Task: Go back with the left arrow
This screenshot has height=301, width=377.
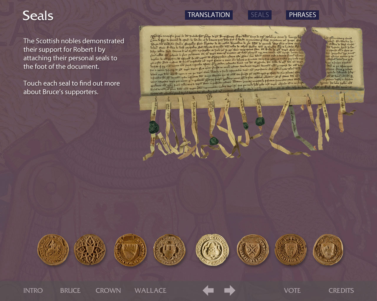Action: click(208, 290)
